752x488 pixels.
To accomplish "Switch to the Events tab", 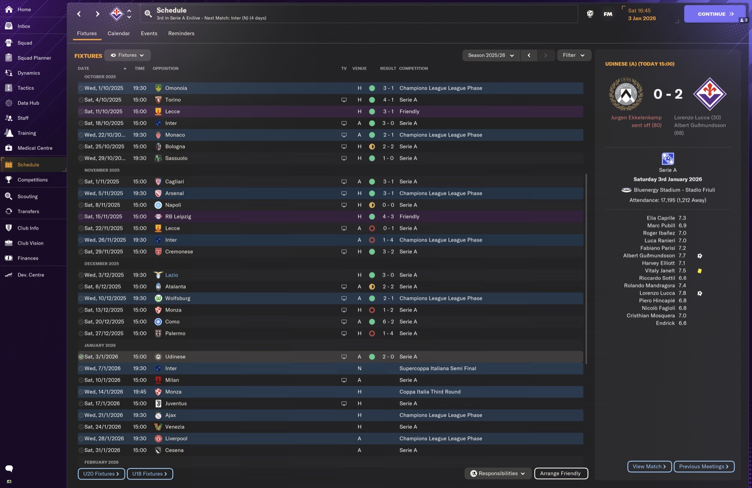I will coord(149,33).
